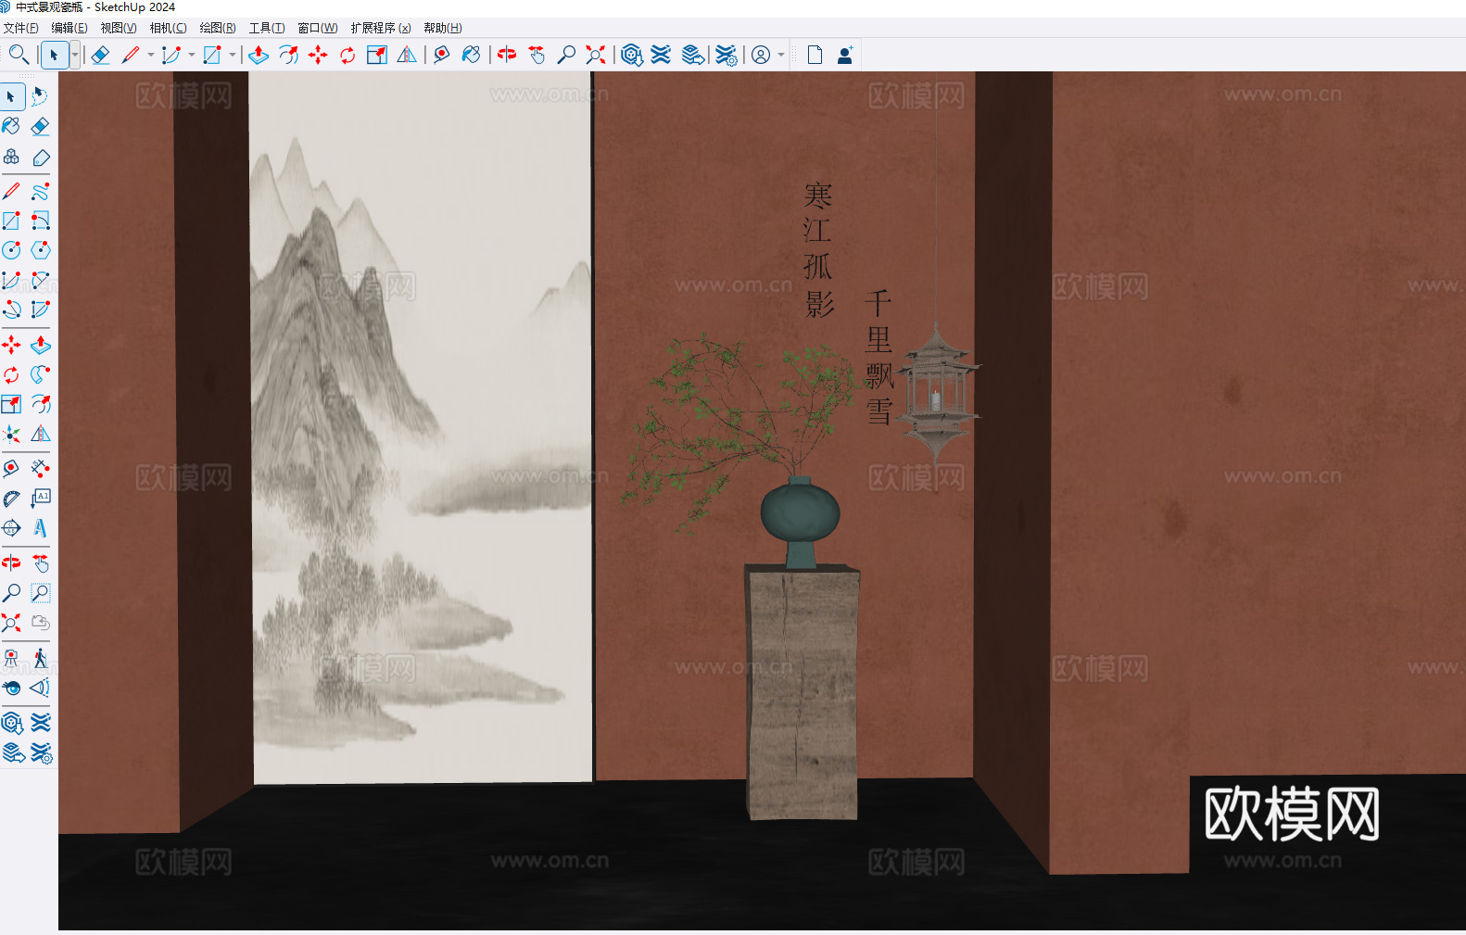Select the Tag tool in left palette

point(40,157)
